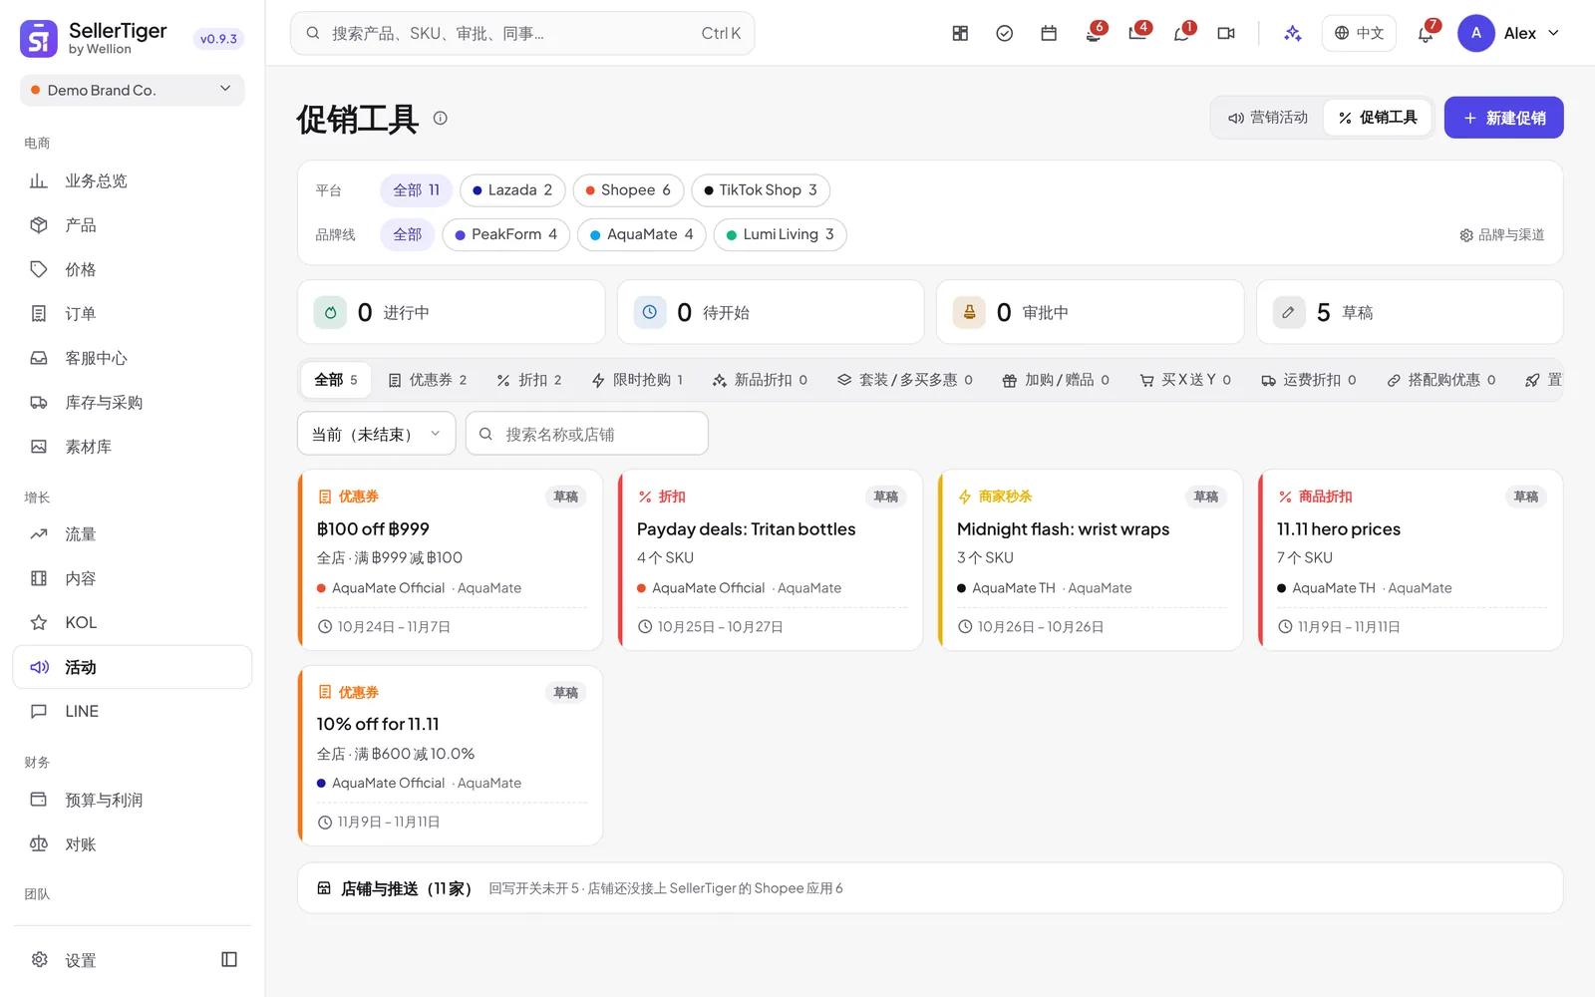Open 业务总览 in the sidebar
Viewport: 1595px width, 997px height.
[x=132, y=180]
